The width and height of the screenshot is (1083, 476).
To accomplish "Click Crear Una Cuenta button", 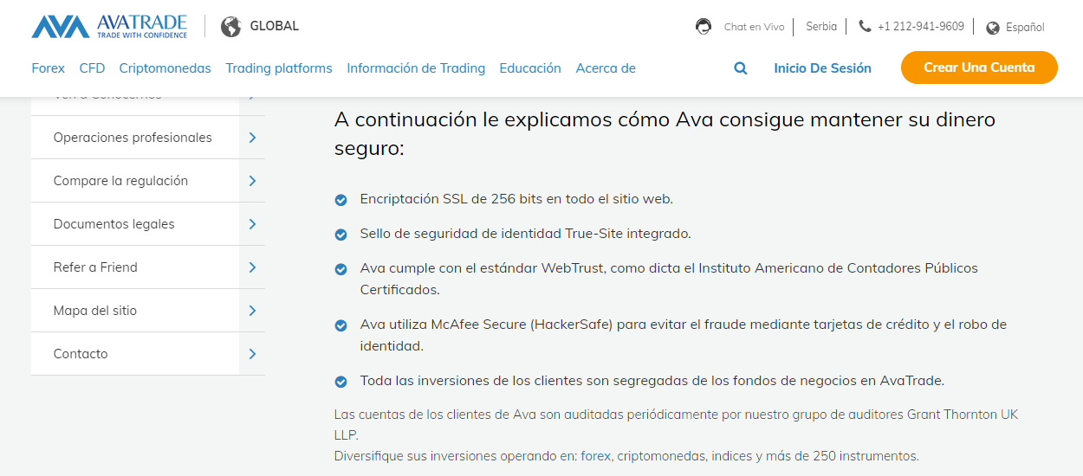I will tap(979, 68).
